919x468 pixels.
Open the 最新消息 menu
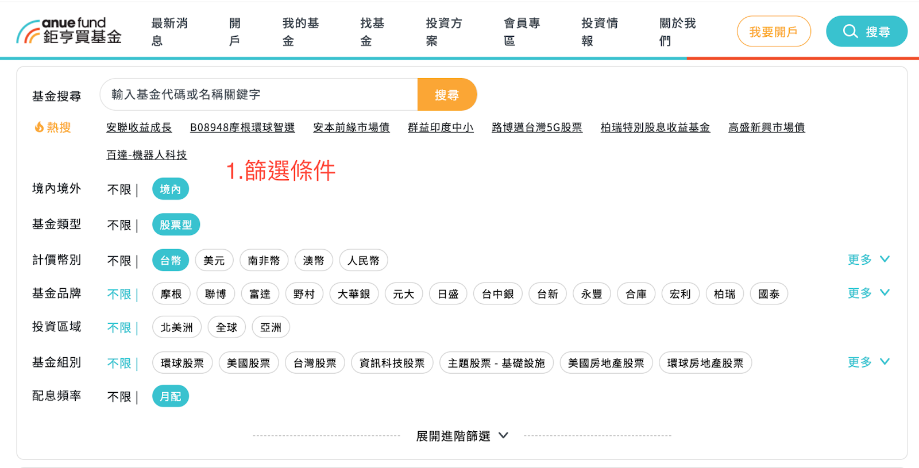169,32
